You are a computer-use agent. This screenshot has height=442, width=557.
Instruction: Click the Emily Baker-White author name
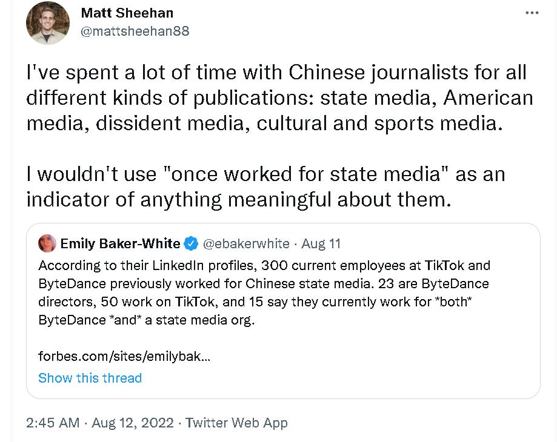tap(120, 244)
